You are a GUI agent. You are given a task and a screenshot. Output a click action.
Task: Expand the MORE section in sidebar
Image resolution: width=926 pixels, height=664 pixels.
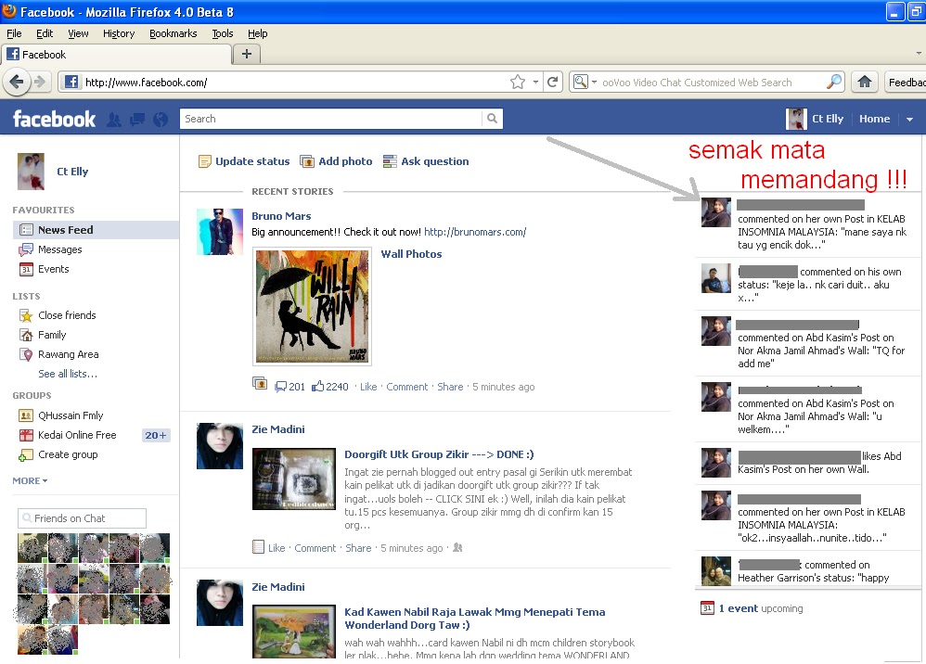coord(30,481)
